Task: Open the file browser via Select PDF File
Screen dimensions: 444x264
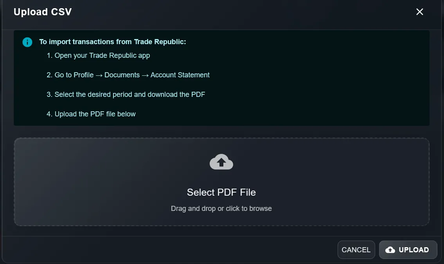Action: [221, 192]
